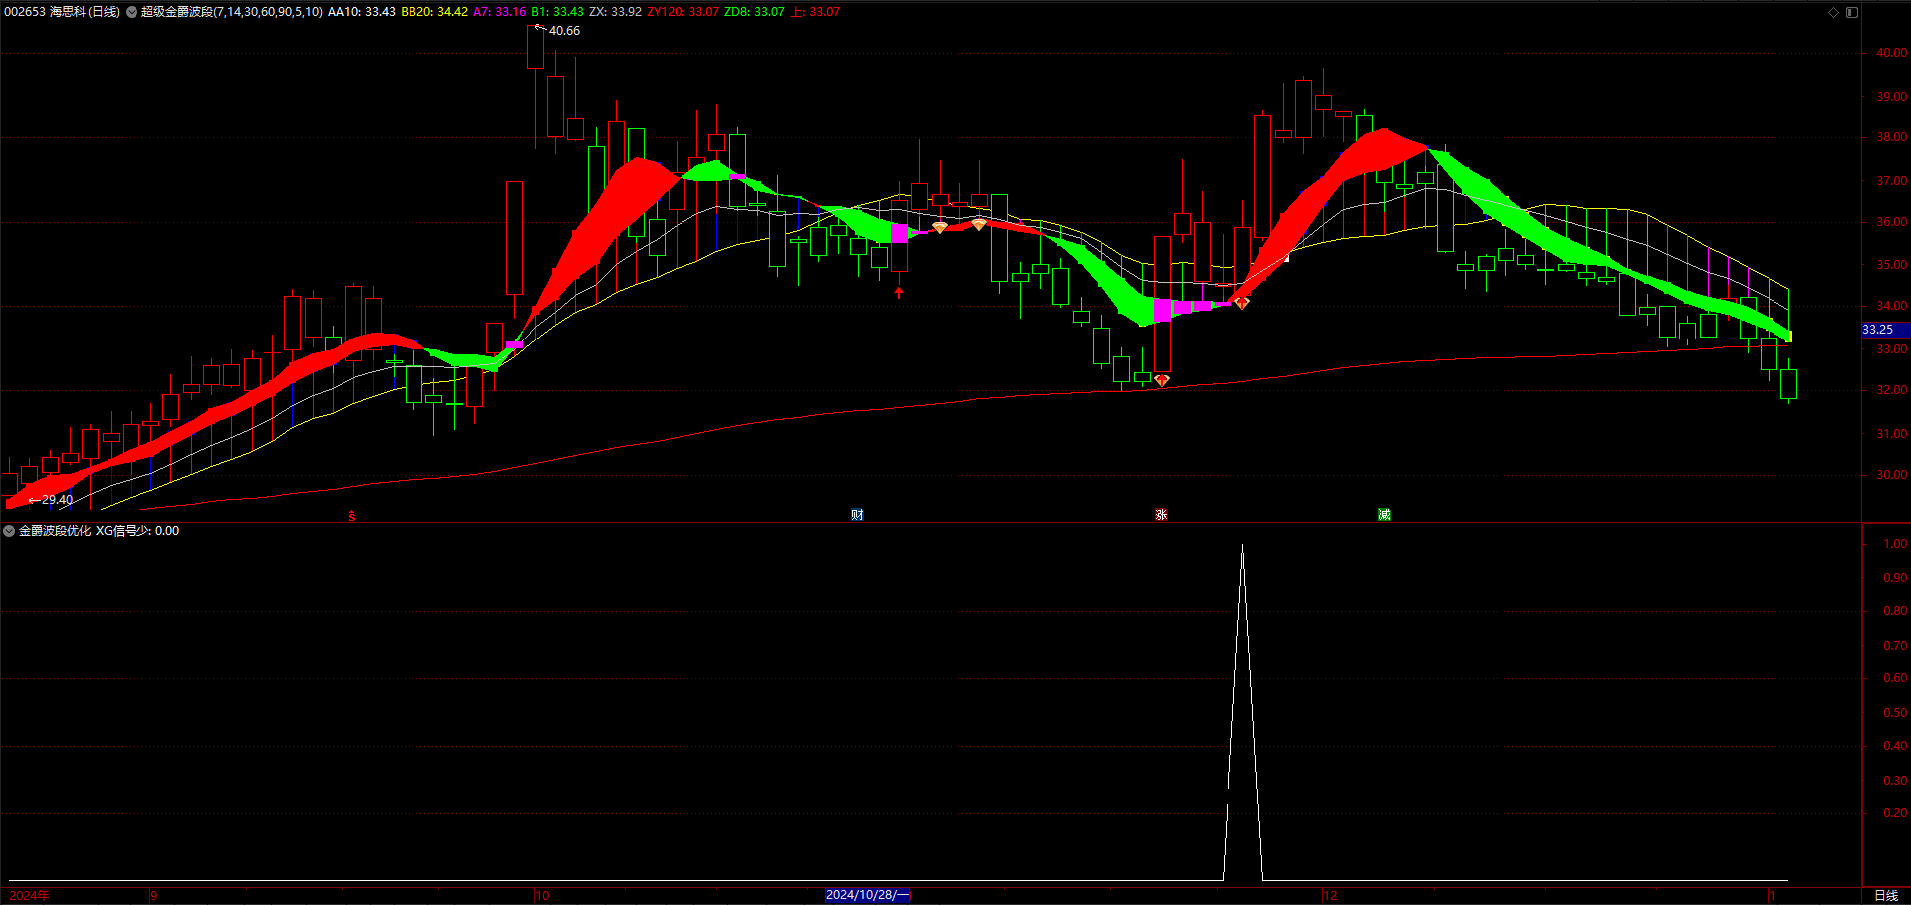This screenshot has height=905, width=1911.
Task: Click the highlighted date 2024/10/28/一
Action: [x=867, y=895]
